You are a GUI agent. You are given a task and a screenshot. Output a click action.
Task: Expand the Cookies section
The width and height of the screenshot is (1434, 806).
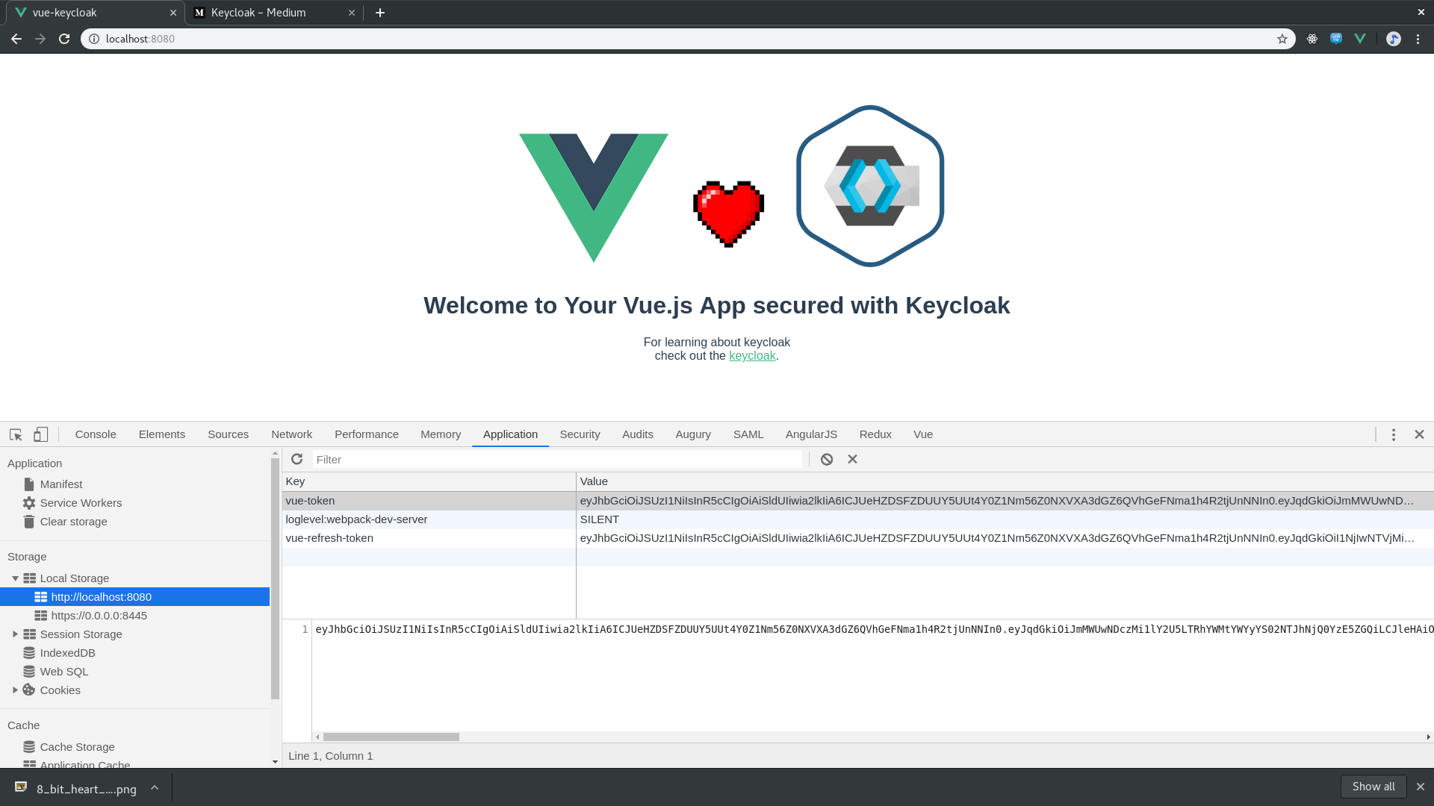[14, 690]
